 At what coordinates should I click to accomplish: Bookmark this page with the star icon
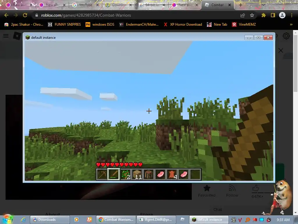[x=252, y=15]
